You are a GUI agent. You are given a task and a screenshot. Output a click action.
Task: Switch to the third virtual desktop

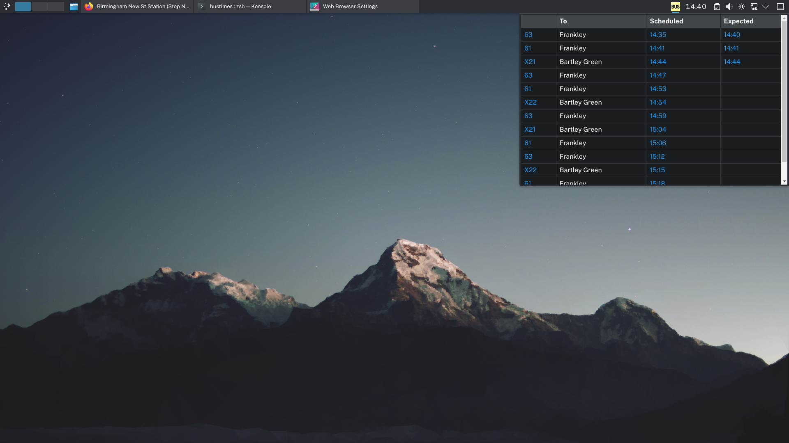[x=56, y=7]
